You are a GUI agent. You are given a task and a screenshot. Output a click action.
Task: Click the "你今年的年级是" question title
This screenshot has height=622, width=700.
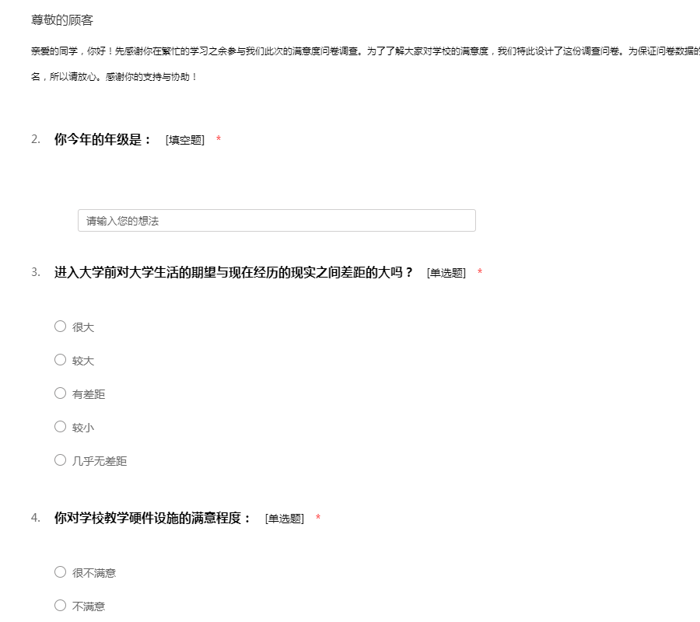pyautogui.click(x=103, y=140)
